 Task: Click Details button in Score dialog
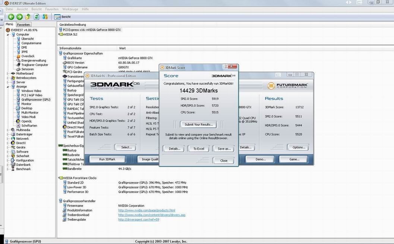174,148
